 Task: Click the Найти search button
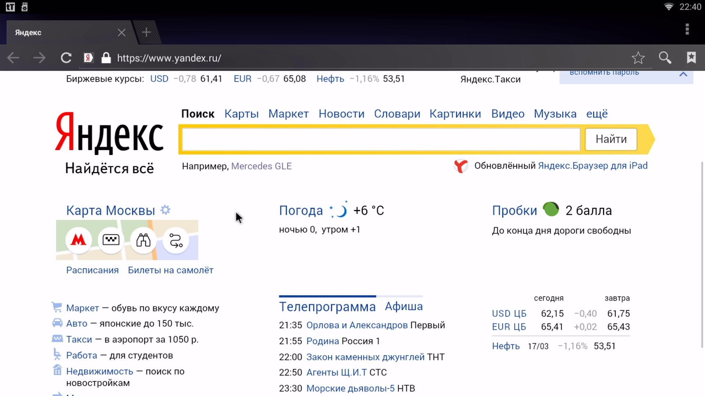(x=611, y=139)
